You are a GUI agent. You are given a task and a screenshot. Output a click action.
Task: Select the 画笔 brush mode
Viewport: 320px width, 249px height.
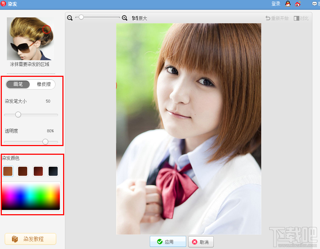tap(18, 84)
